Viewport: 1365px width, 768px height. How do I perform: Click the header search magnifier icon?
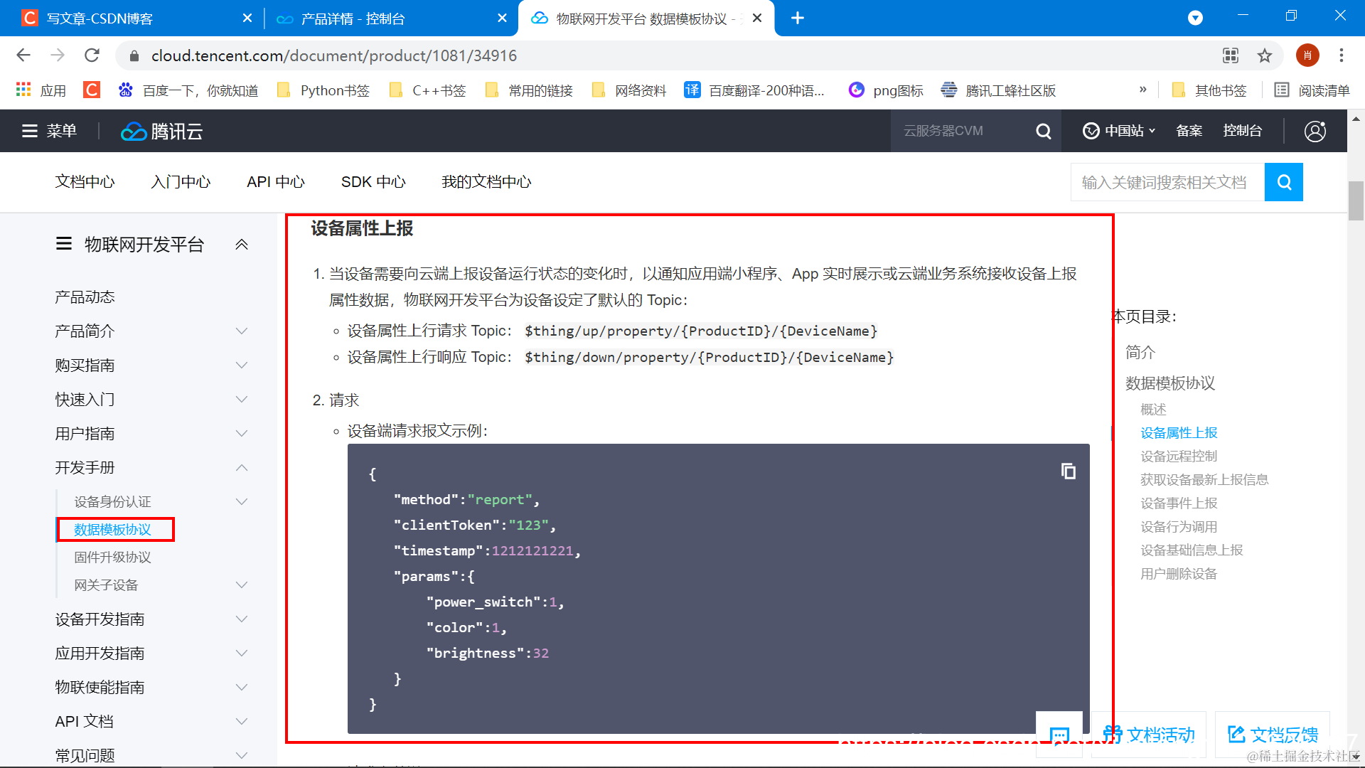[x=1044, y=131]
